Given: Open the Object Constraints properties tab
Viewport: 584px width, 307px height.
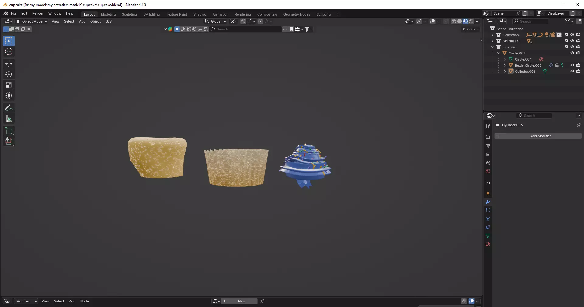Looking at the screenshot, I should pyautogui.click(x=488, y=227).
